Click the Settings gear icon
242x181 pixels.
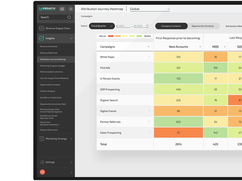point(42,162)
